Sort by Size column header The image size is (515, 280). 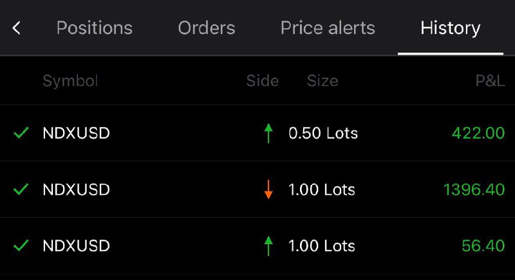[x=323, y=81]
